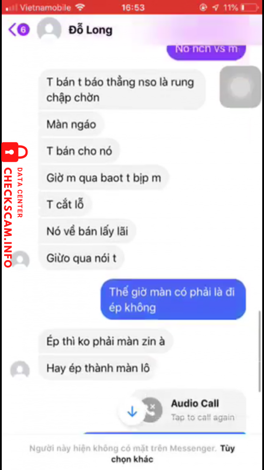Tap to call again on Audio Call
Screen dimensions: 264x470
203,417
